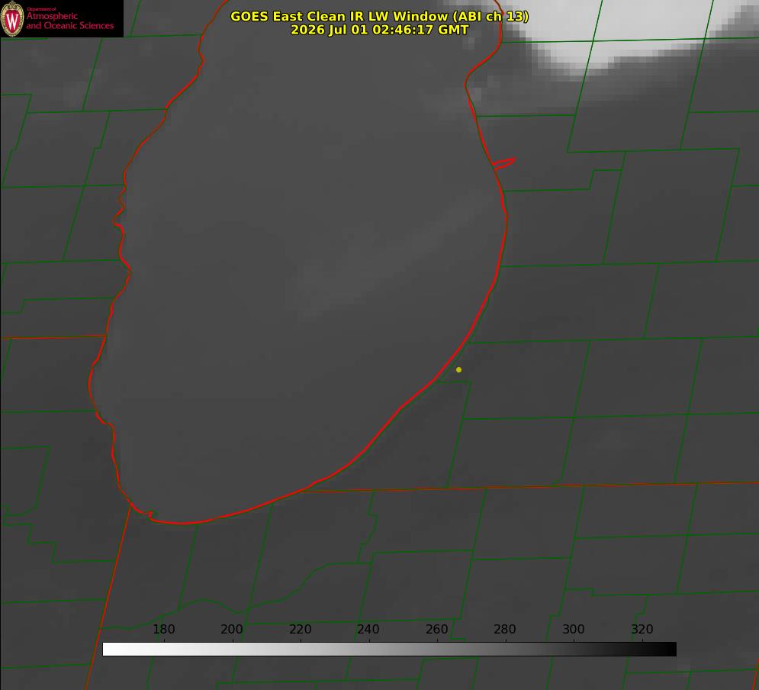The width and height of the screenshot is (759, 690).
Task: Click the black end of the temperature colorbar
Action: pyautogui.click(x=667, y=650)
